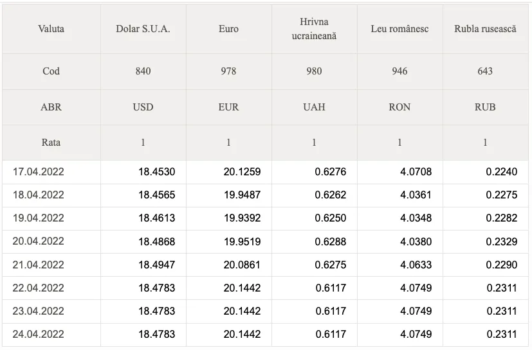Select the Valuta header cell

click(x=51, y=29)
